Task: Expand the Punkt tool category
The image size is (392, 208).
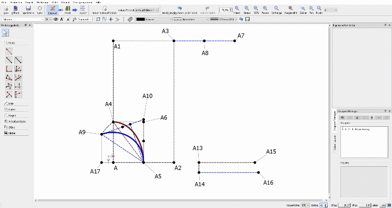Action: (x=16, y=42)
